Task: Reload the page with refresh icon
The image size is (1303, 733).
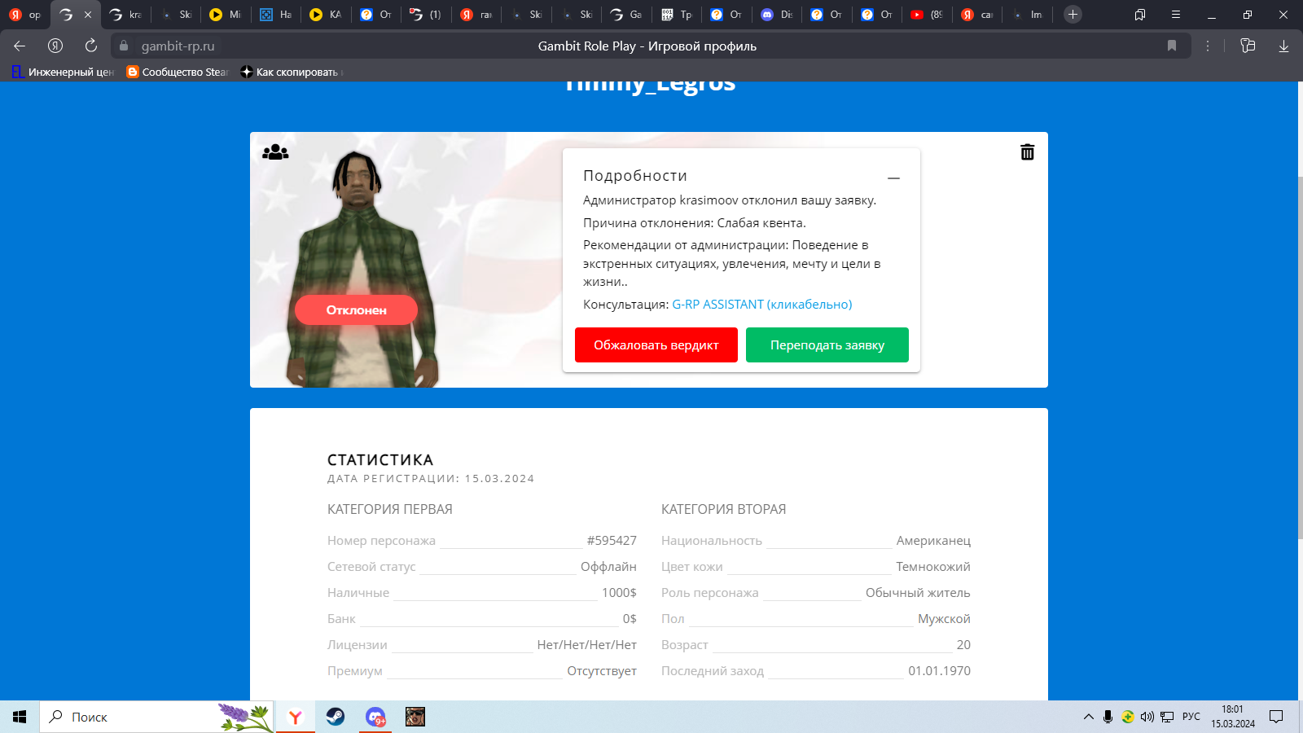Action: (91, 46)
